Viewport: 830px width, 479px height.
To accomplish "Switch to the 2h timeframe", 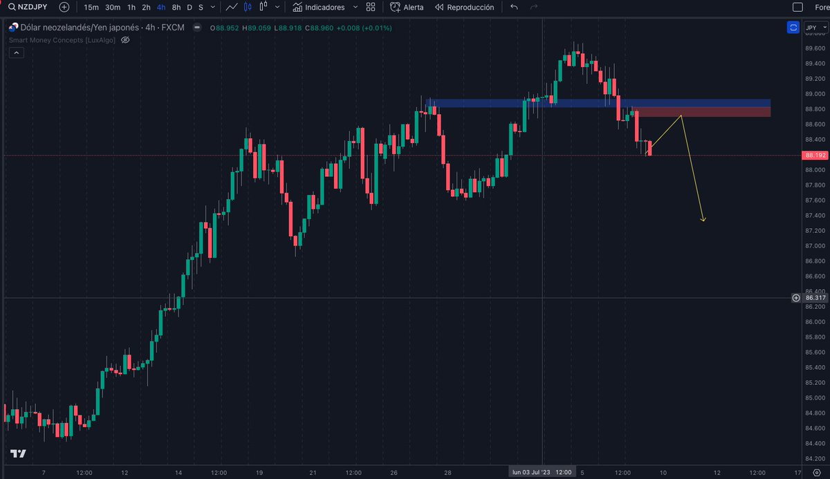I will tap(146, 7).
